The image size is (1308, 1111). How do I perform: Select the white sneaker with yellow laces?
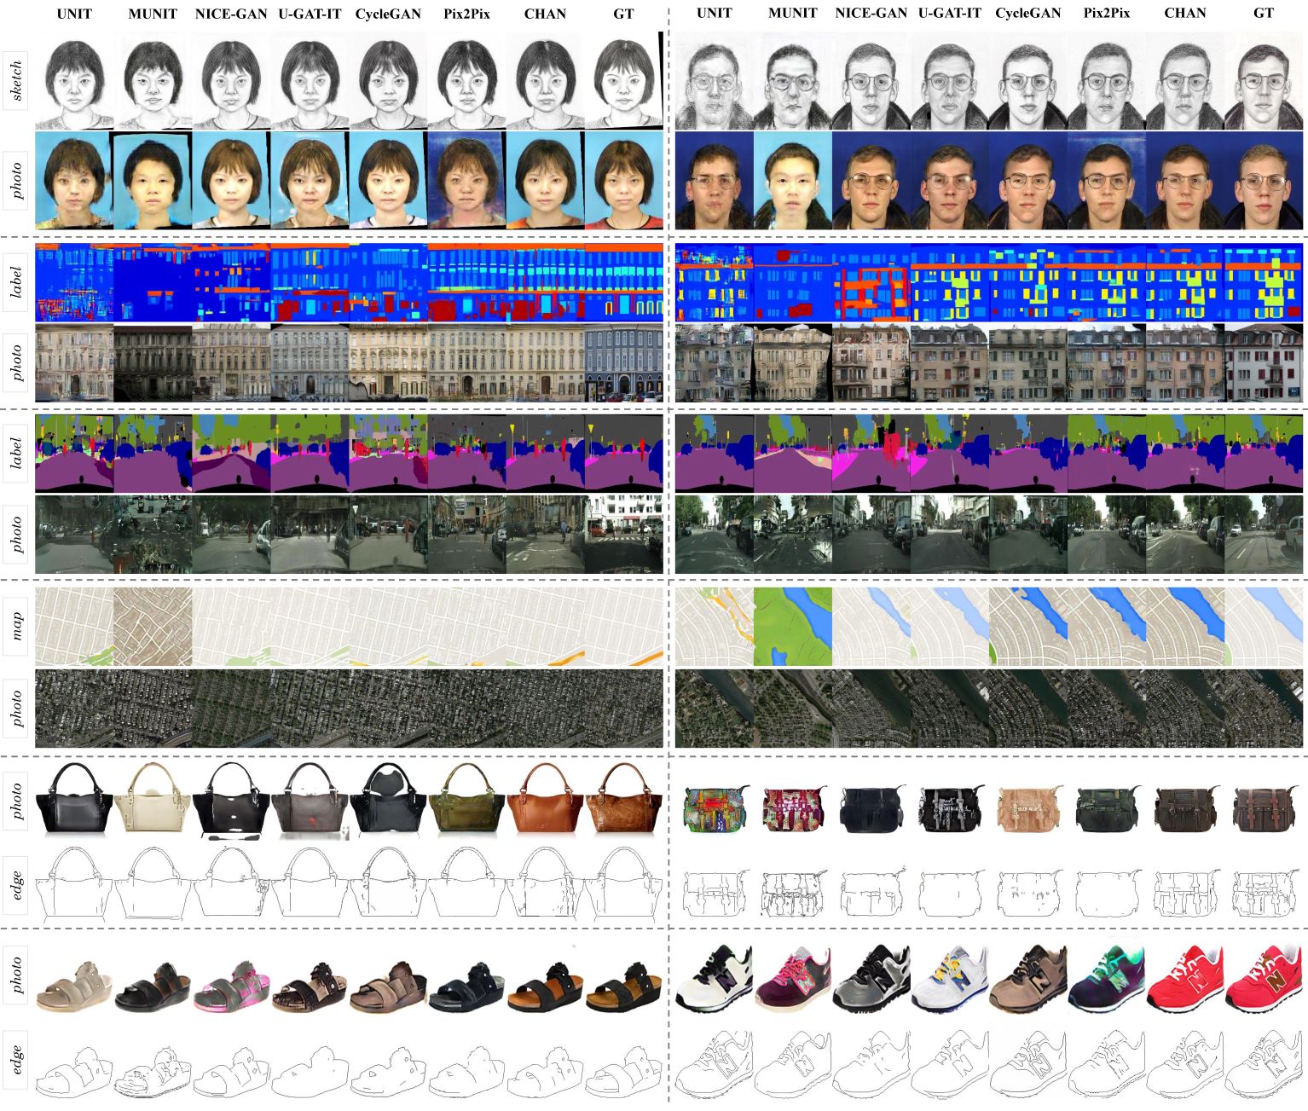950,981
